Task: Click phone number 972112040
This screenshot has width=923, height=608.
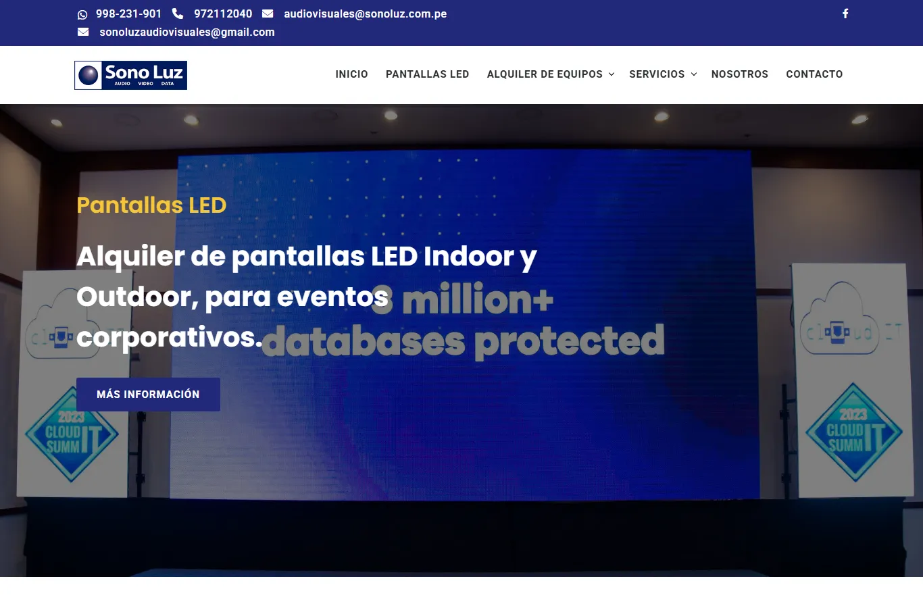Action: tap(223, 14)
